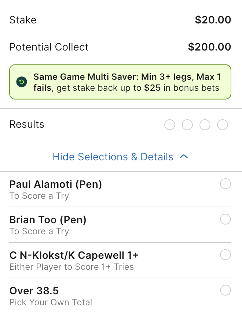Collapse with the chevron beside Hide Selections

click(184, 157)
